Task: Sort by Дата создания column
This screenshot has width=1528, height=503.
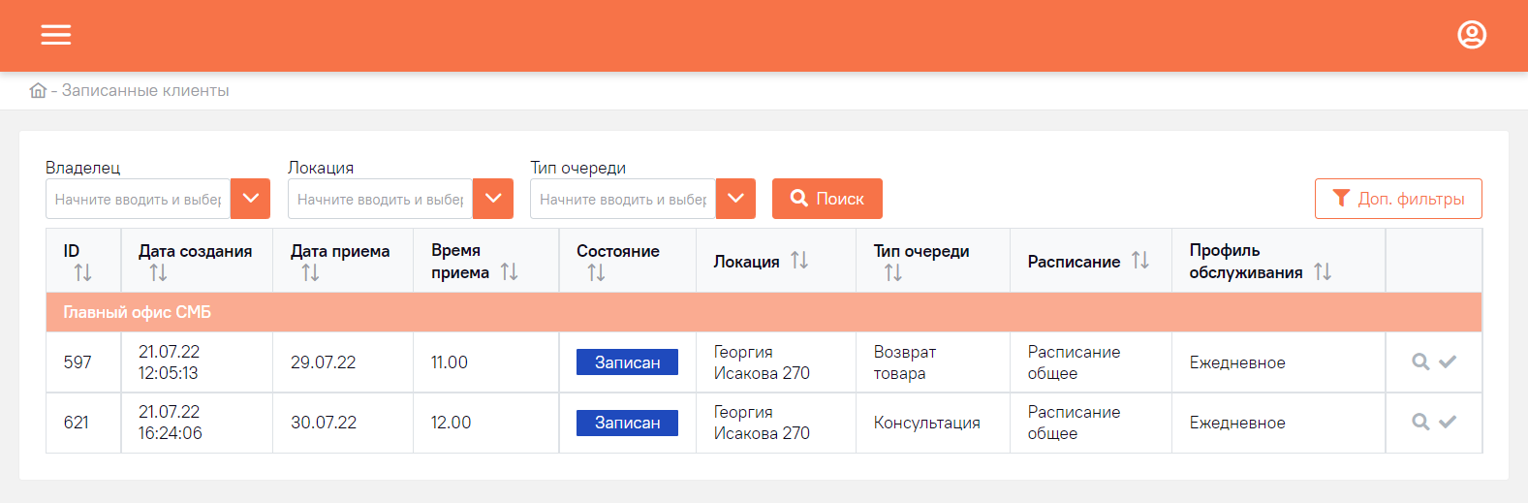Action: click(x=158, y=273)
